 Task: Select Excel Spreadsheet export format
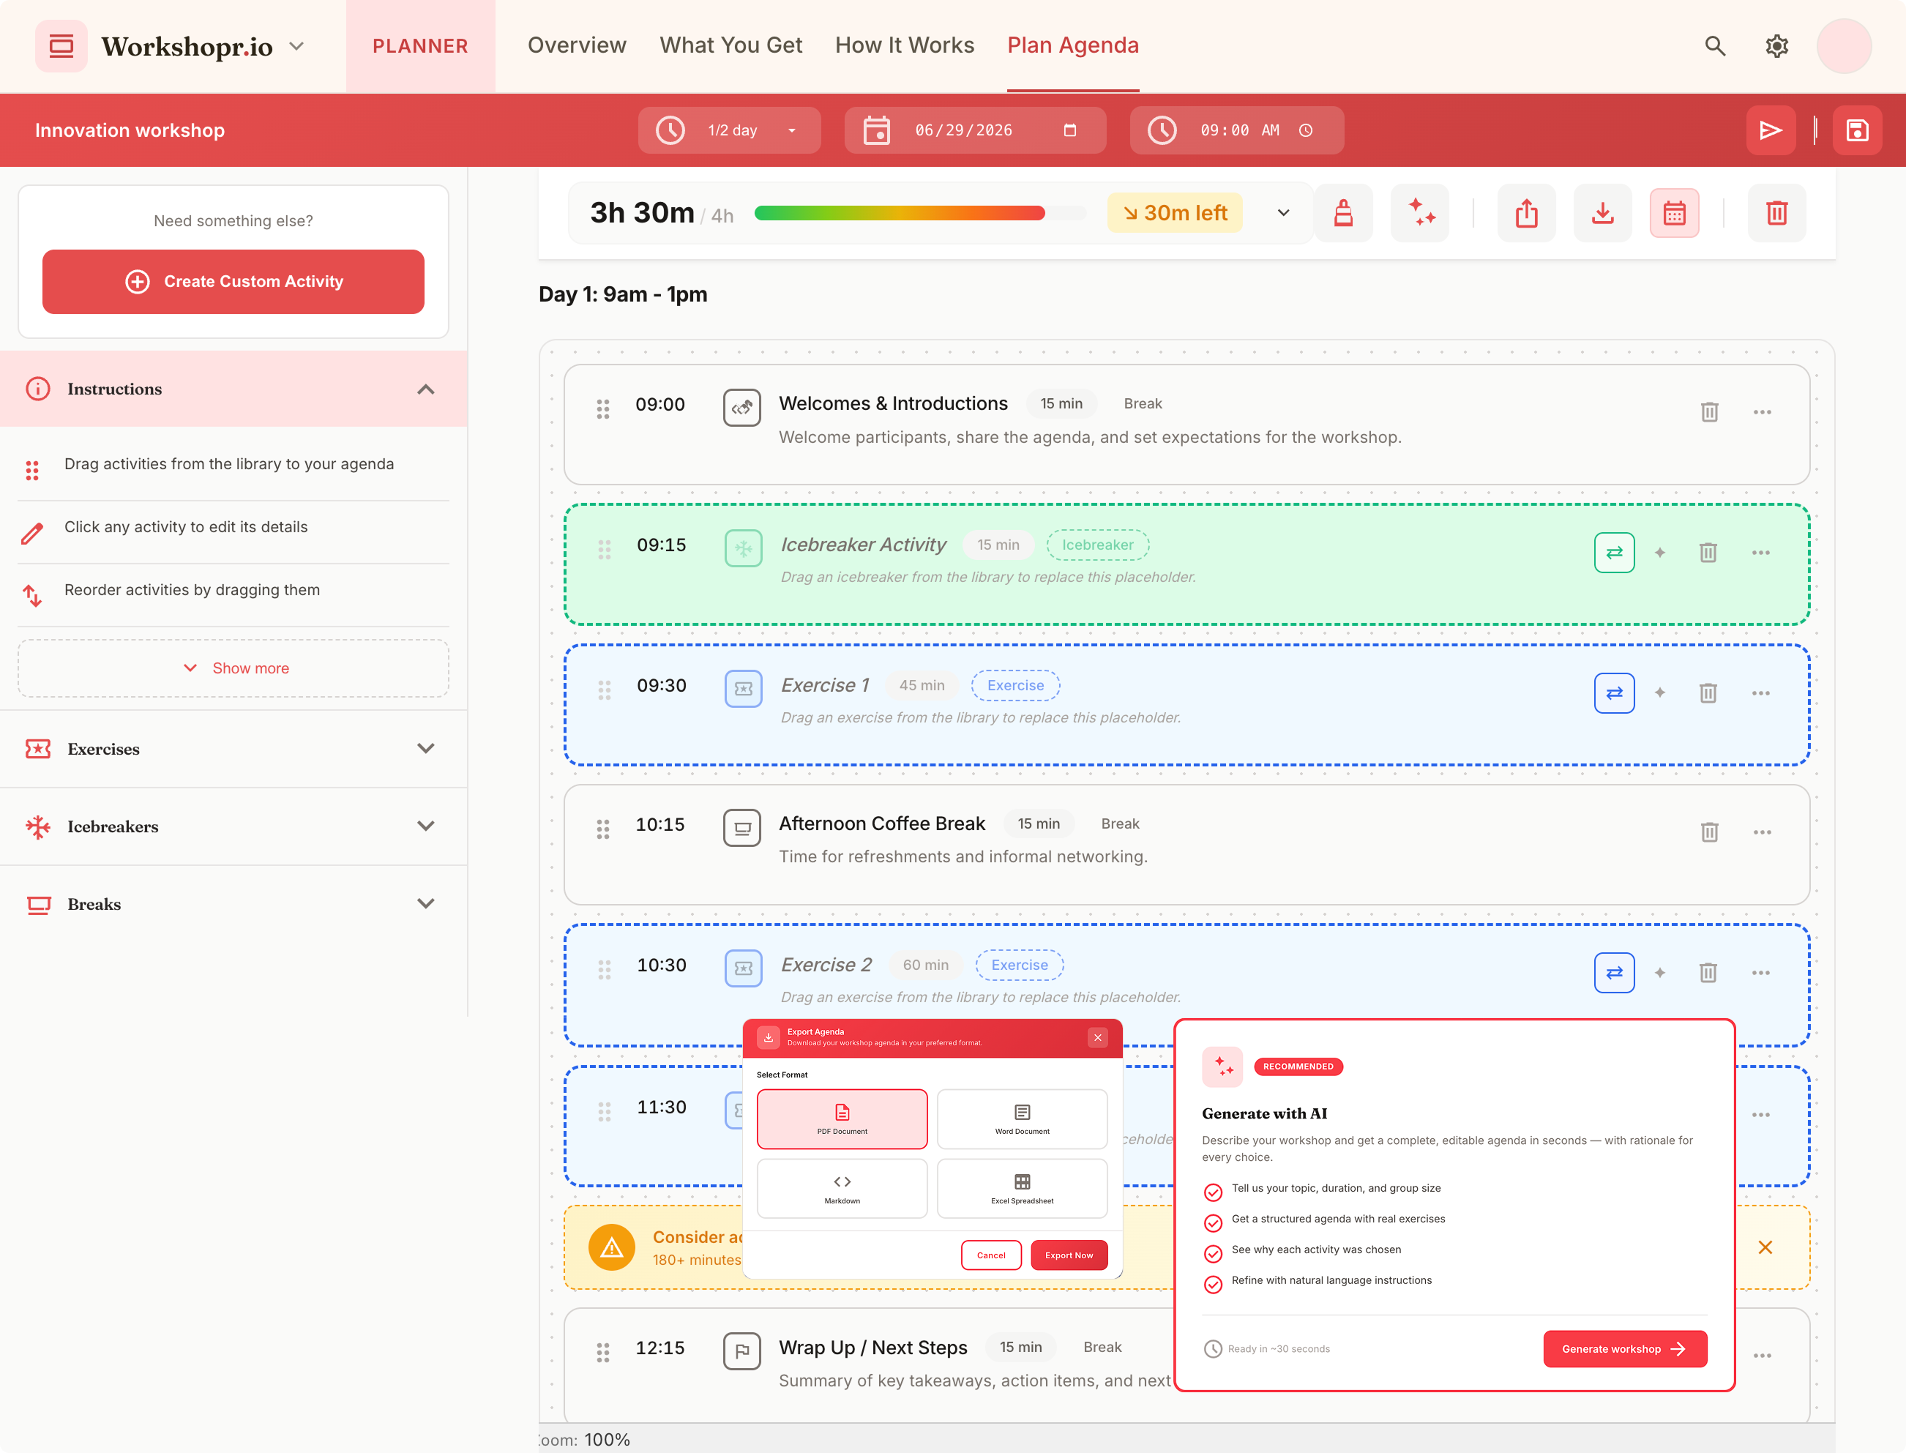click(1021, 1188)
